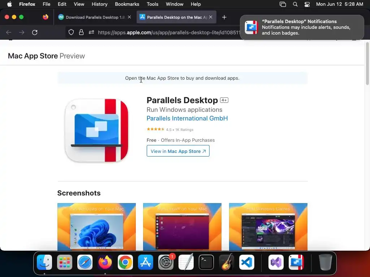
Task: Click the Stage Manager icon in menu bar
Action: pyautogui.click(x=283, y=4)
